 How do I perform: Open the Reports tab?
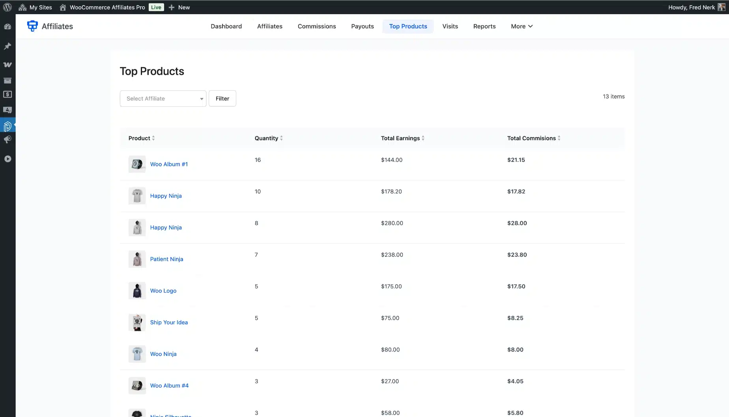(484, 26)
